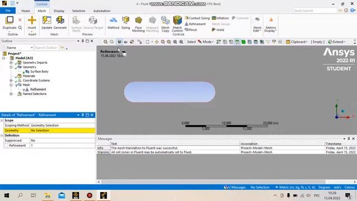The height and width of the screenshot is (201, 357).
Task: Click the Contact Sizing control
Action: [197, 18]
